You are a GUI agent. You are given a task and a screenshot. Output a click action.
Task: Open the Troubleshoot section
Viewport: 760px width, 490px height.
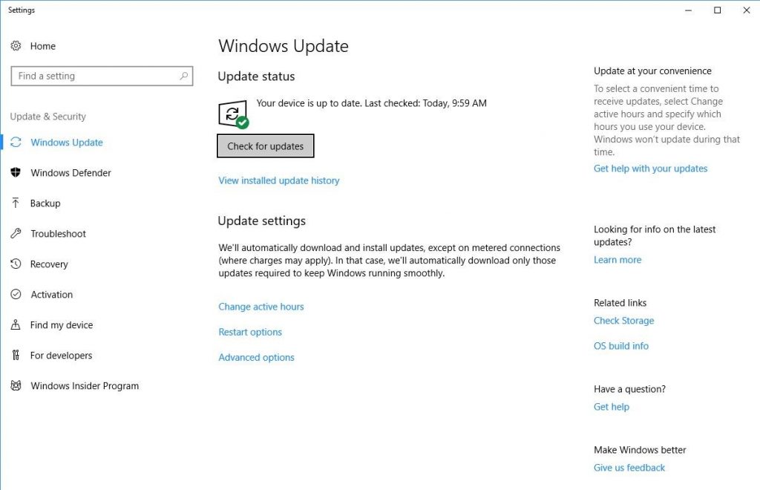[x=58, y=234]
